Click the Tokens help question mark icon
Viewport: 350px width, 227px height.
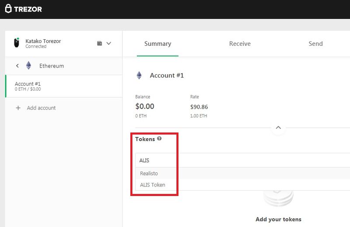coord(159,139)
